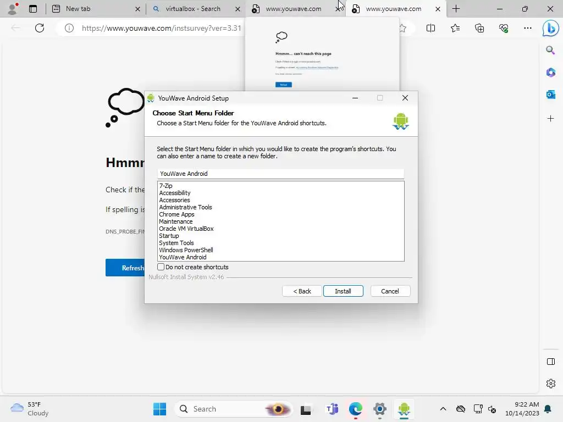The width and height of the screenshot is (563, 422).
Task: Switch to the New tab tab
Action: coord(95,9)
